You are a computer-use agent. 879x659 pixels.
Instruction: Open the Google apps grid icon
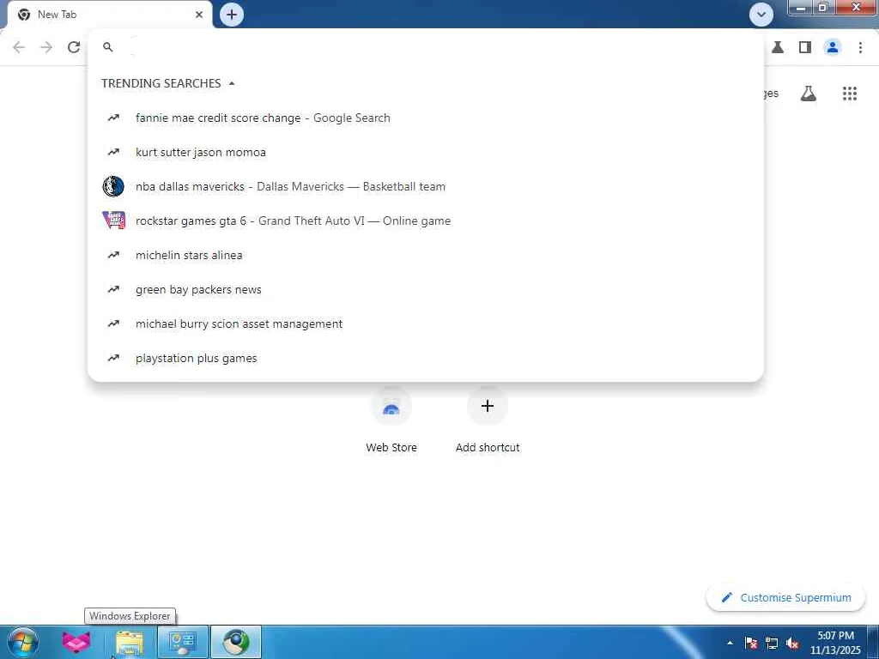coord(849,94)
